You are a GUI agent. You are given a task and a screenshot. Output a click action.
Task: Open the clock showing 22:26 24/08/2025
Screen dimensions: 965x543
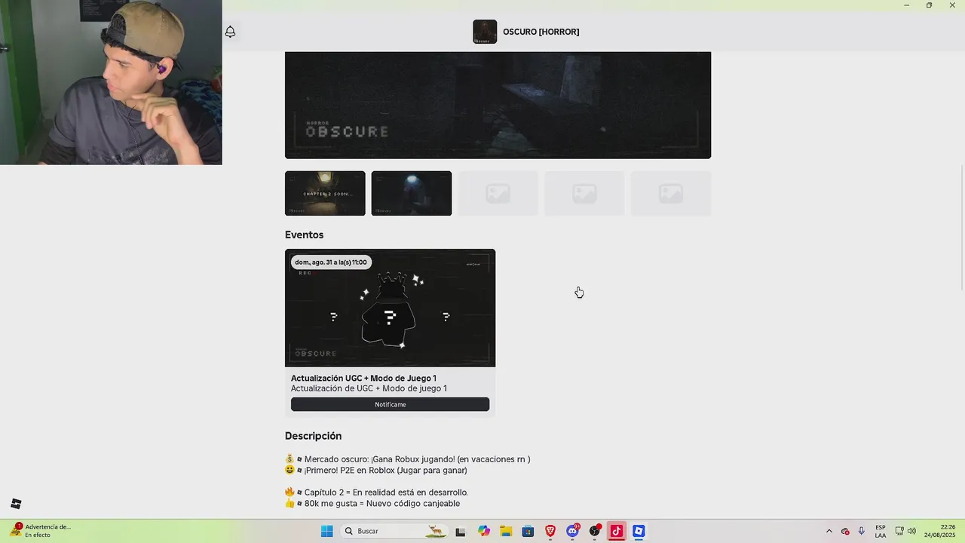coord(939,531)
